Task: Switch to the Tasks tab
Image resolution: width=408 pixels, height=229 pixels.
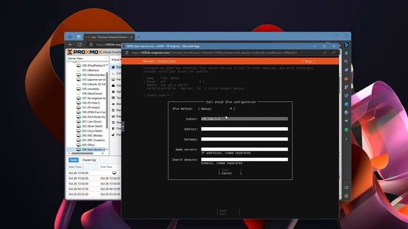Action: [73, 160]
